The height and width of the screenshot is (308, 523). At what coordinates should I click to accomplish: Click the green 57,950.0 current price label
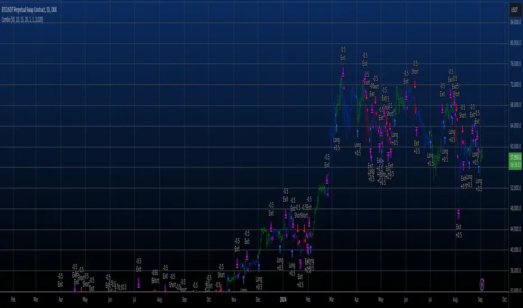click(515, 161)
